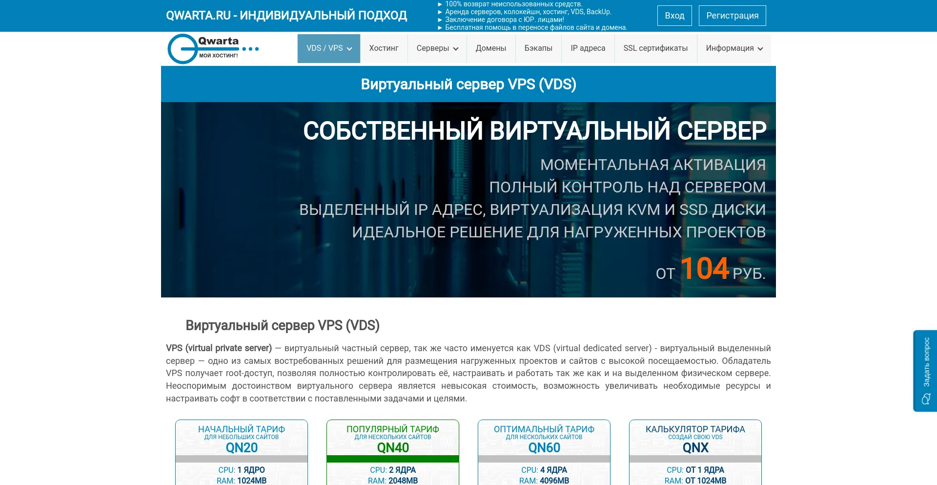Select the QN40 popular tariff name
Screen dimensions: 937x485
click(x=393, y=447)
